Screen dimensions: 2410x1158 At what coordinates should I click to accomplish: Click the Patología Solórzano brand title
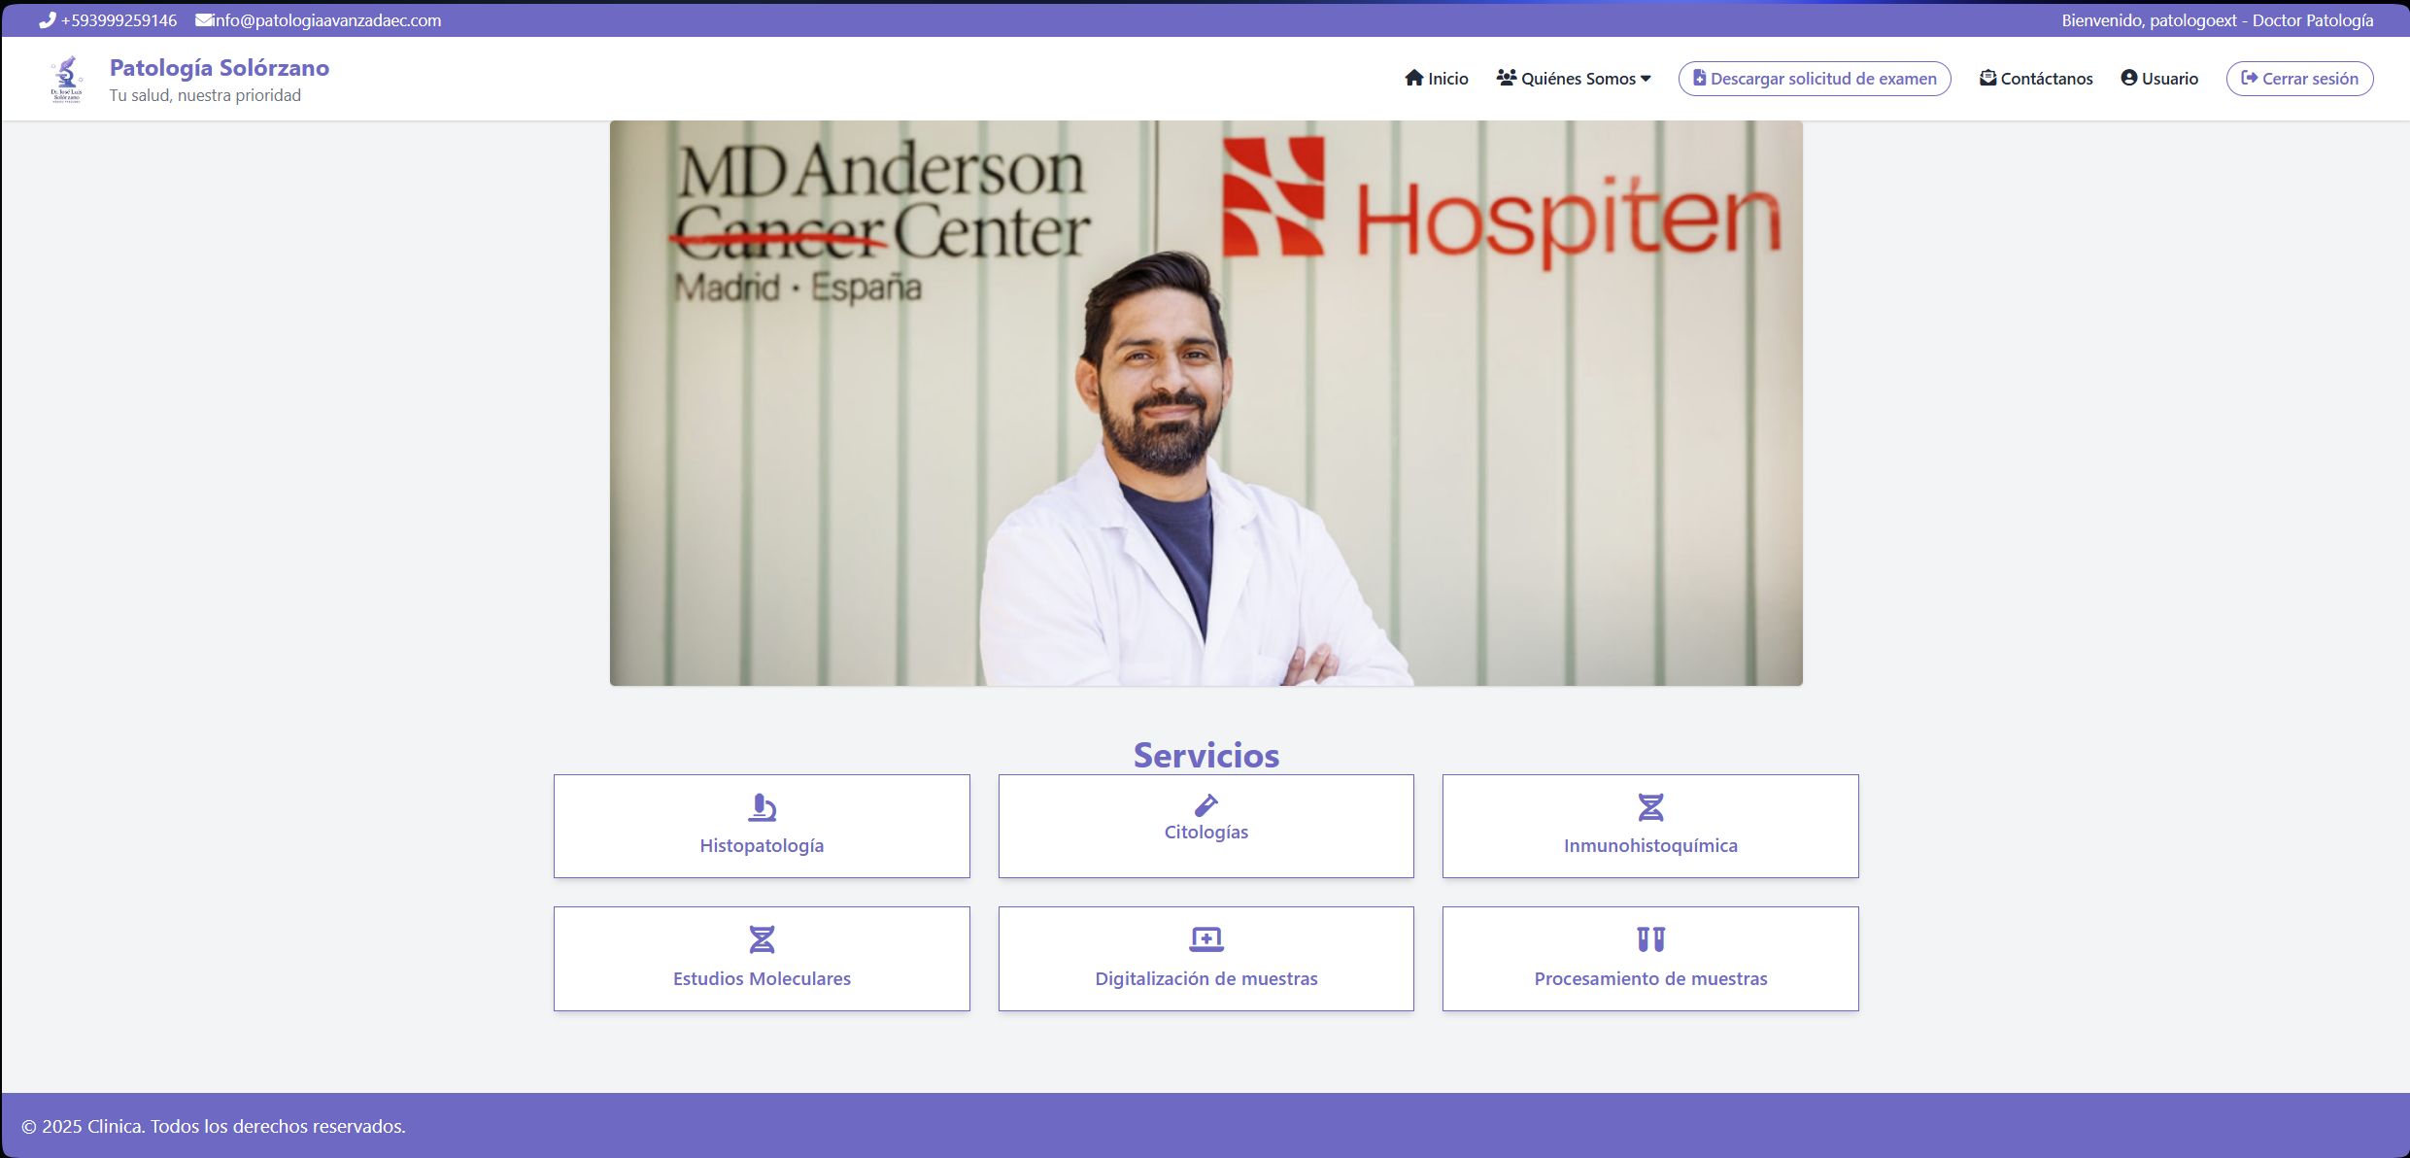pyautogui.click(x=220, y=67)
